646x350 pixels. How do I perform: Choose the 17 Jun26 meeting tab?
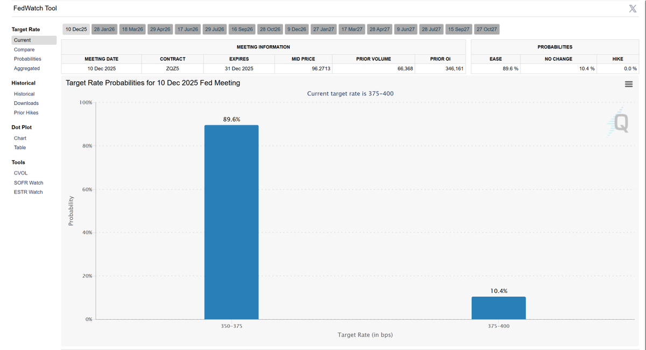coord(188,29)
